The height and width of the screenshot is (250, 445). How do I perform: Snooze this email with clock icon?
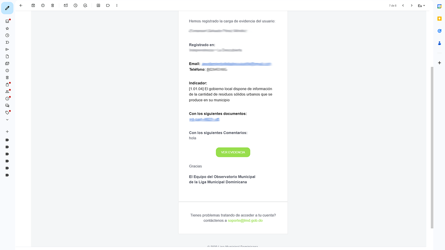pyautogui.click(x=76, y=6)
